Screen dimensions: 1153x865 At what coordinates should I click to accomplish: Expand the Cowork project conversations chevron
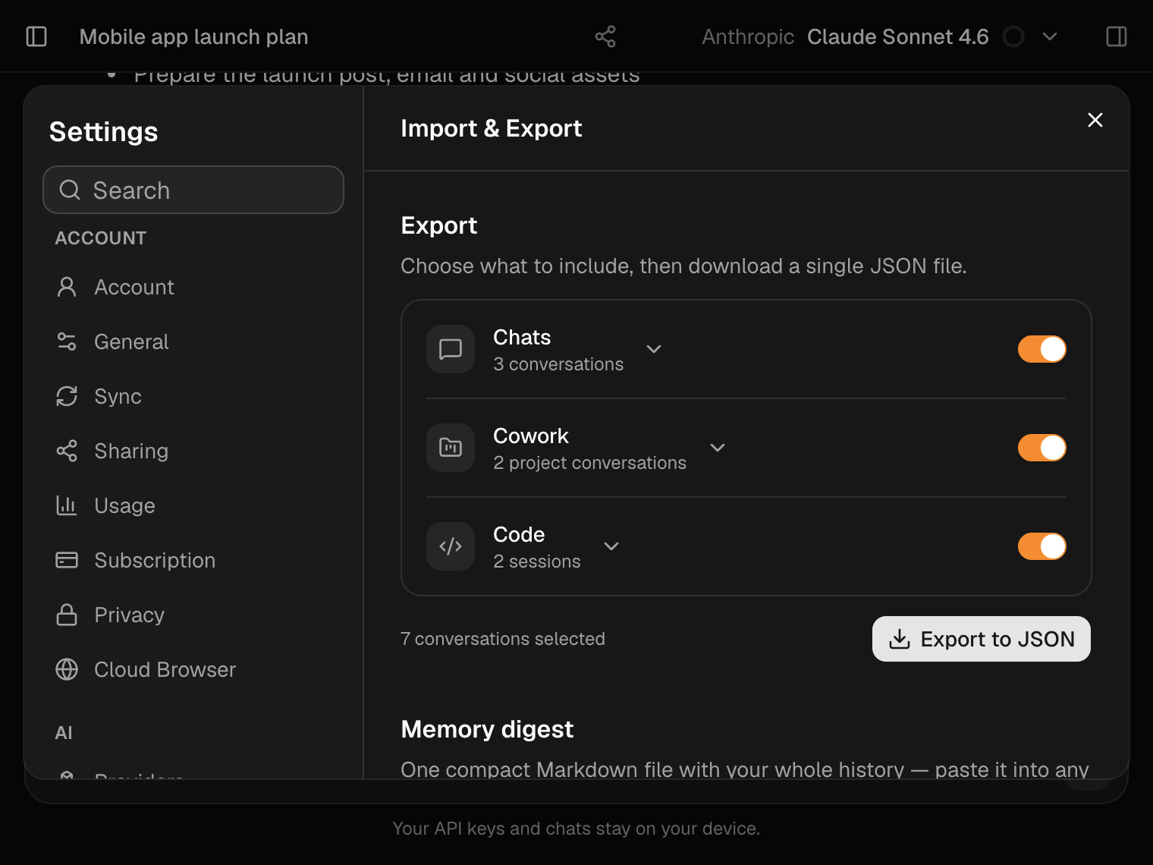(x=718, y=448)
